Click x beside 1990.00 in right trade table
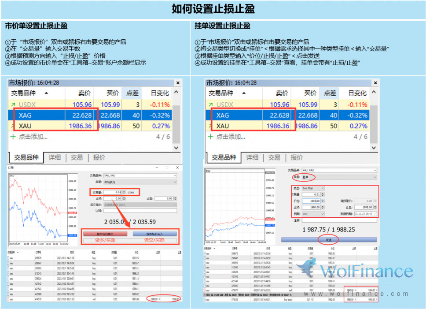The height and width of the screenshot is (309, 426). tap(355, 290)
